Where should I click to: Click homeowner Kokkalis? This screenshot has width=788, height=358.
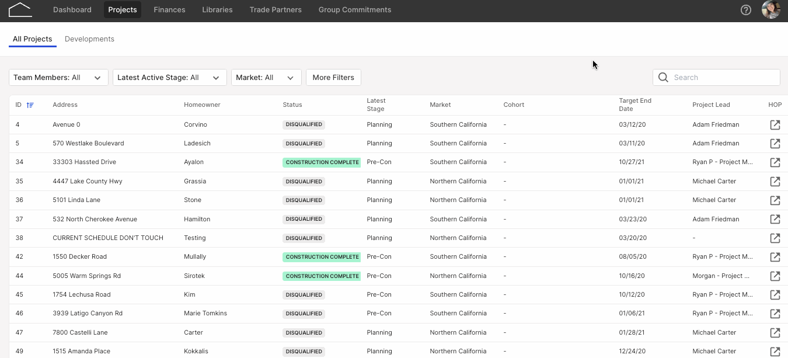(196, 352)
